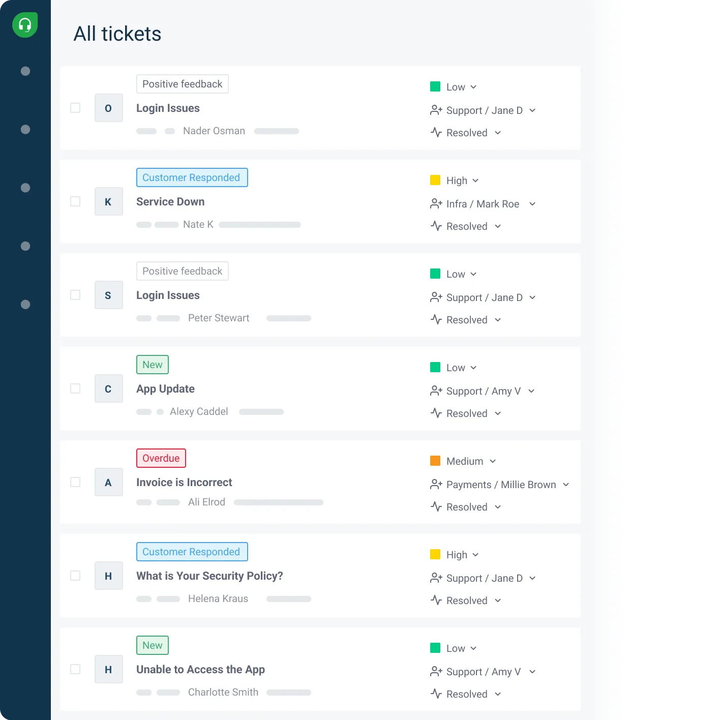720x720 pixels.
Task: Select the Service Down ticket checkbox
Action: (75, 202)
